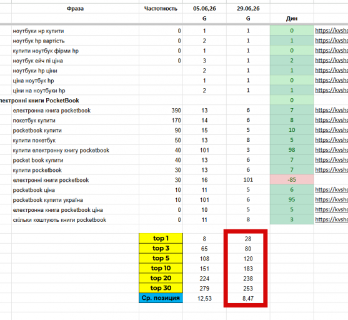Select the yellow 'top 20' label cell
348x320 pixels.
tap(161, 278)
